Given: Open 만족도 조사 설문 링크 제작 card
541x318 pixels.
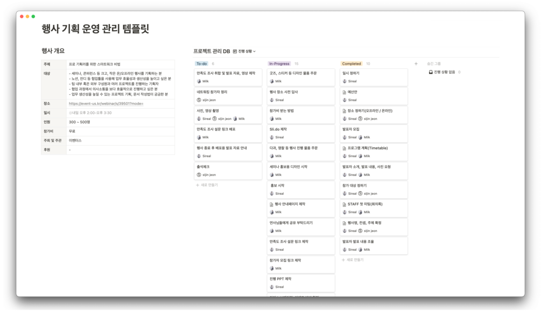Looking at the screenshot, I should point(301,245).
